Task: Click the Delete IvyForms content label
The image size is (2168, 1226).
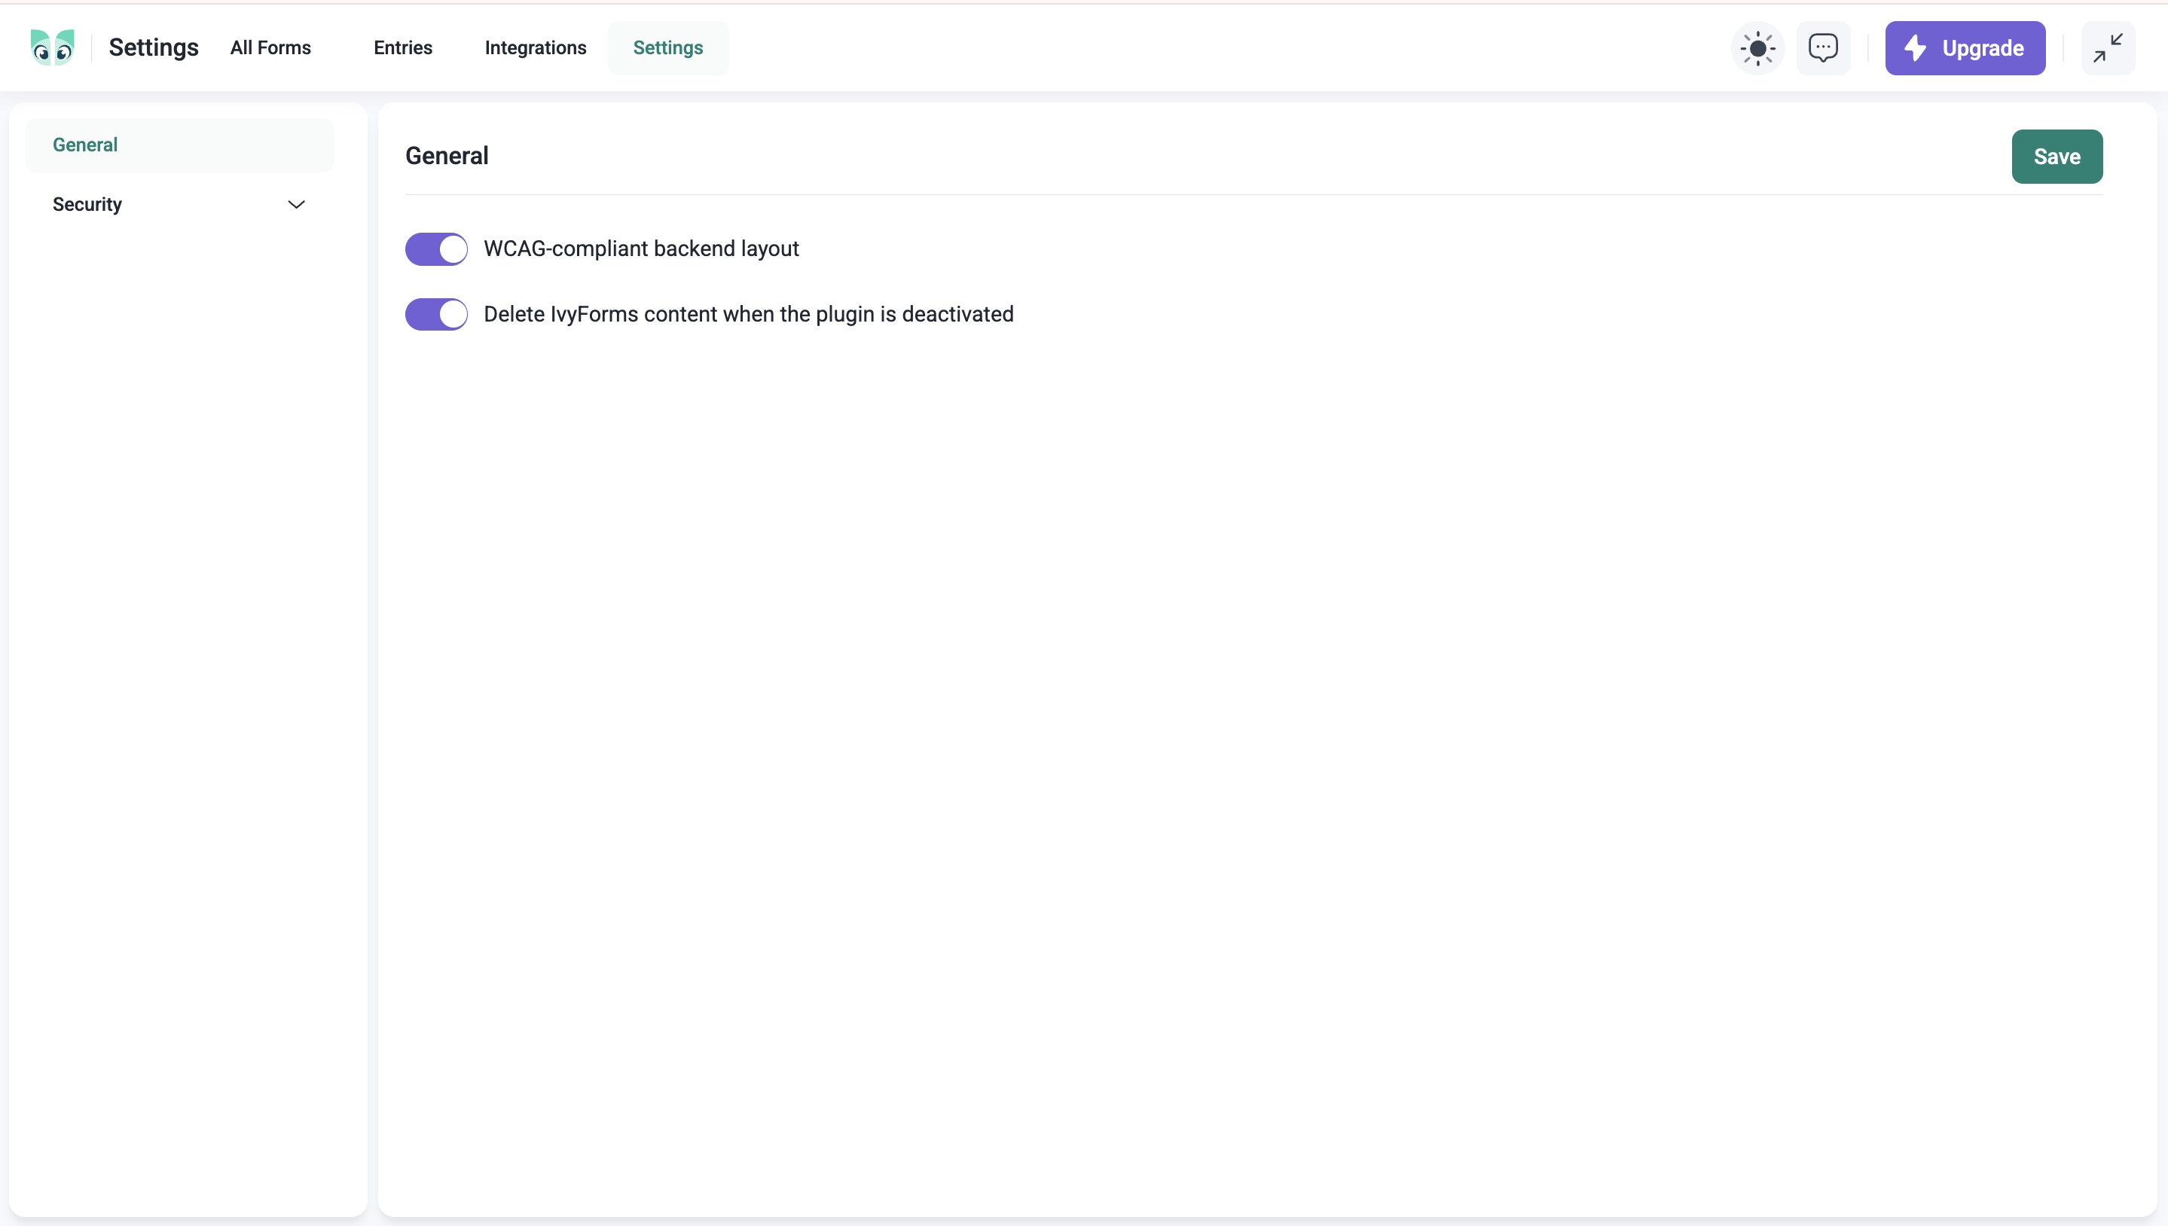Action: (748, 314)
